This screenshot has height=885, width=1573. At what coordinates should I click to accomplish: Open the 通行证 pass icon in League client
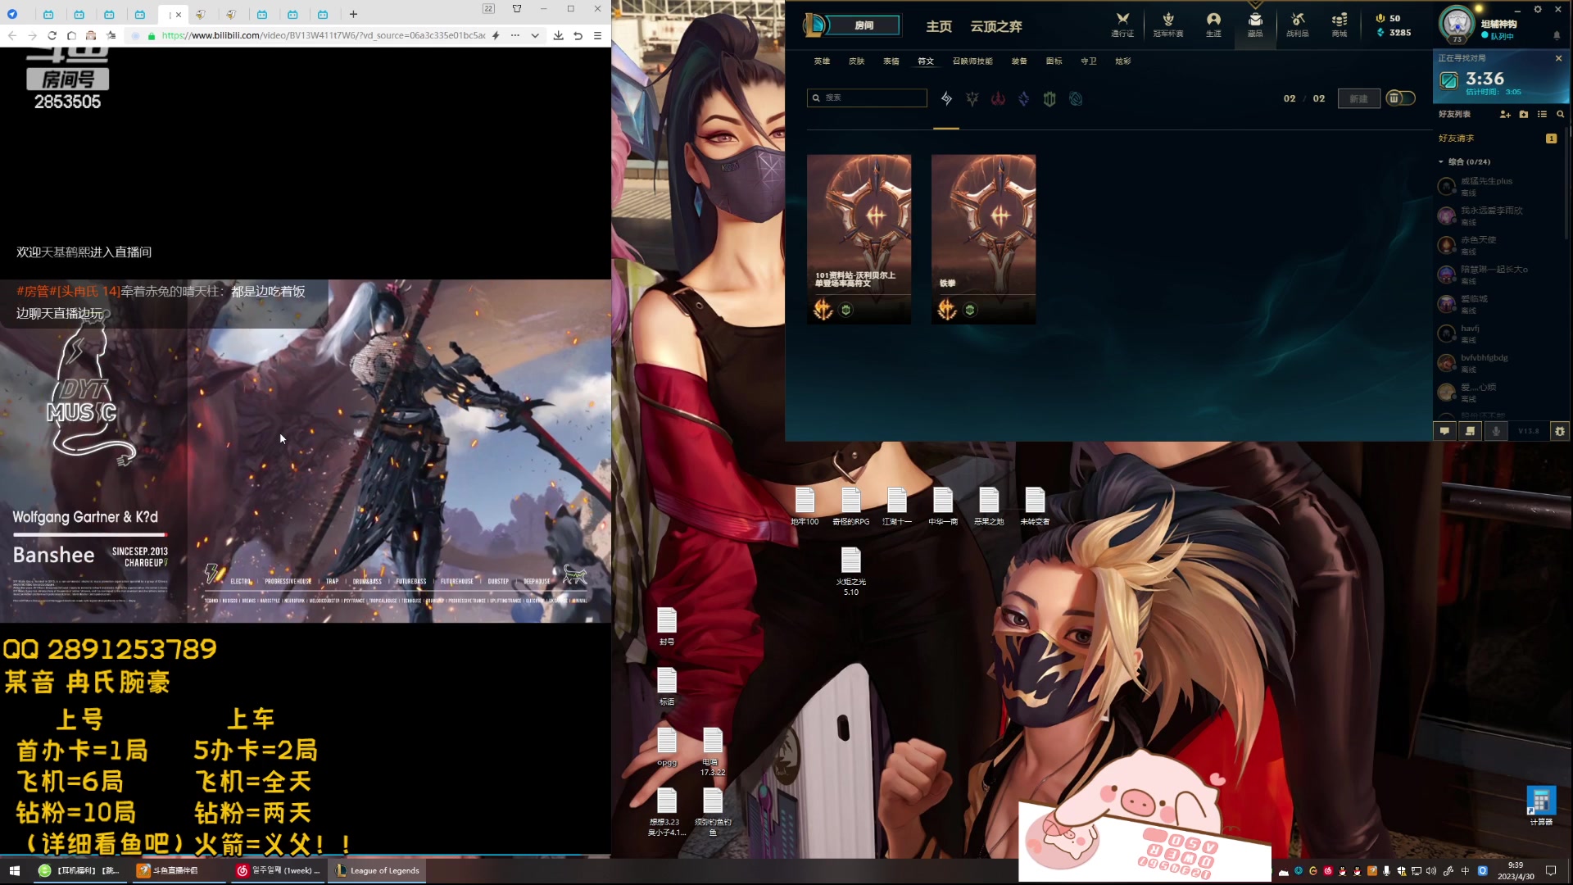click(x=1122, y=25)
